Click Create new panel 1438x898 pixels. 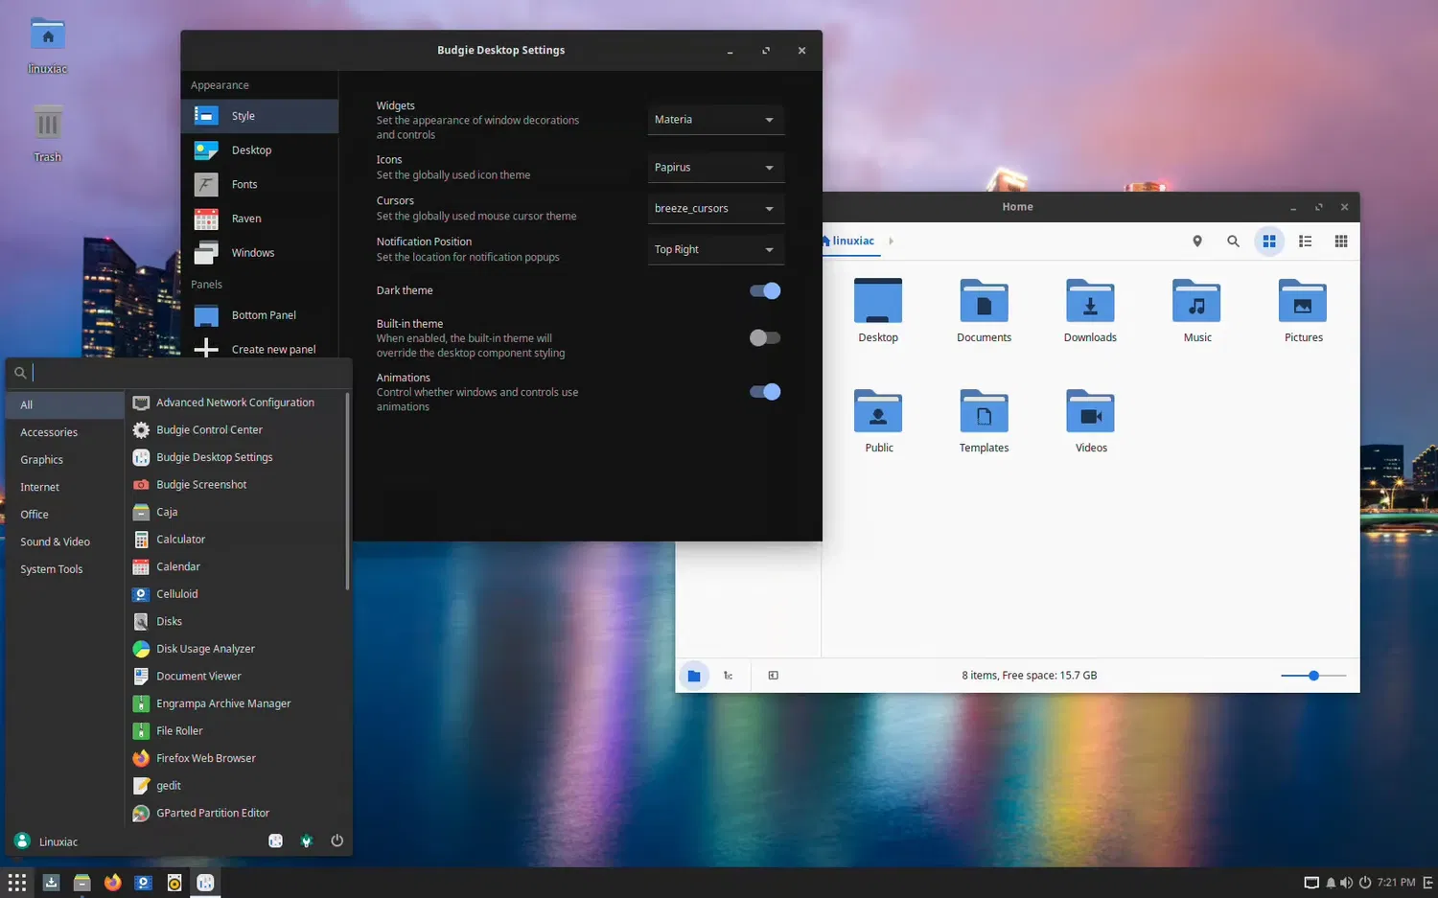tap(273, 349)
